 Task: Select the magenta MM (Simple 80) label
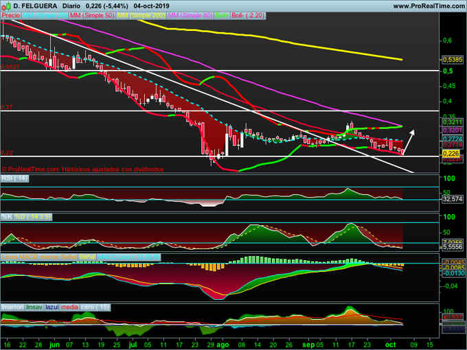point(190,15)
